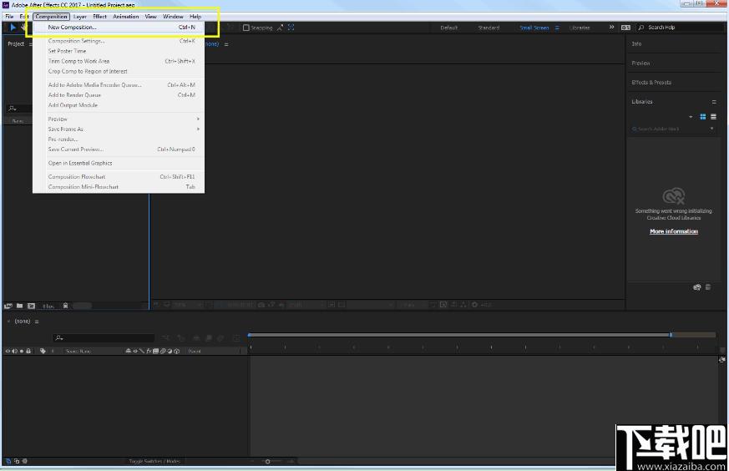Image resolution: width=729 pixels, height=471 pixels.
Task: Open the View menu
Action: [150, 16]
